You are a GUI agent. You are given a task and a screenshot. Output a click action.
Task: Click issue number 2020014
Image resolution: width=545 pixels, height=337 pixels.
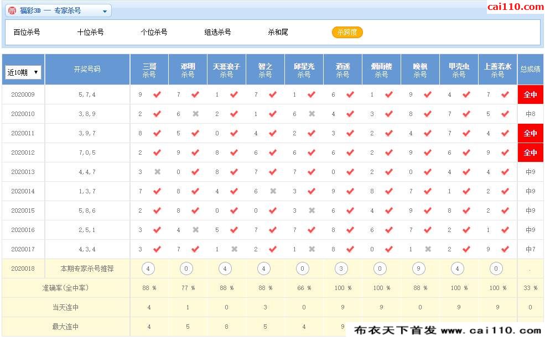pyautogui.click(x=23, y=191)
